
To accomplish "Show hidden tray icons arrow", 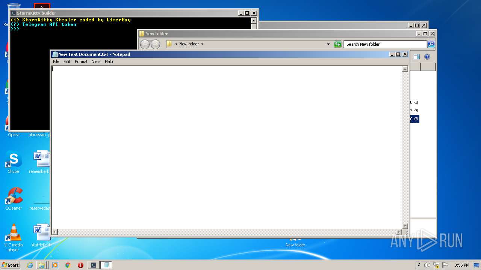I will pyautogui.click(x=419, y=265).
